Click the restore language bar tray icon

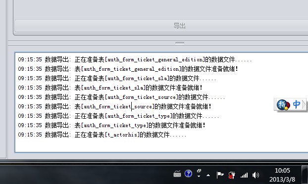(x=199, y=171)
